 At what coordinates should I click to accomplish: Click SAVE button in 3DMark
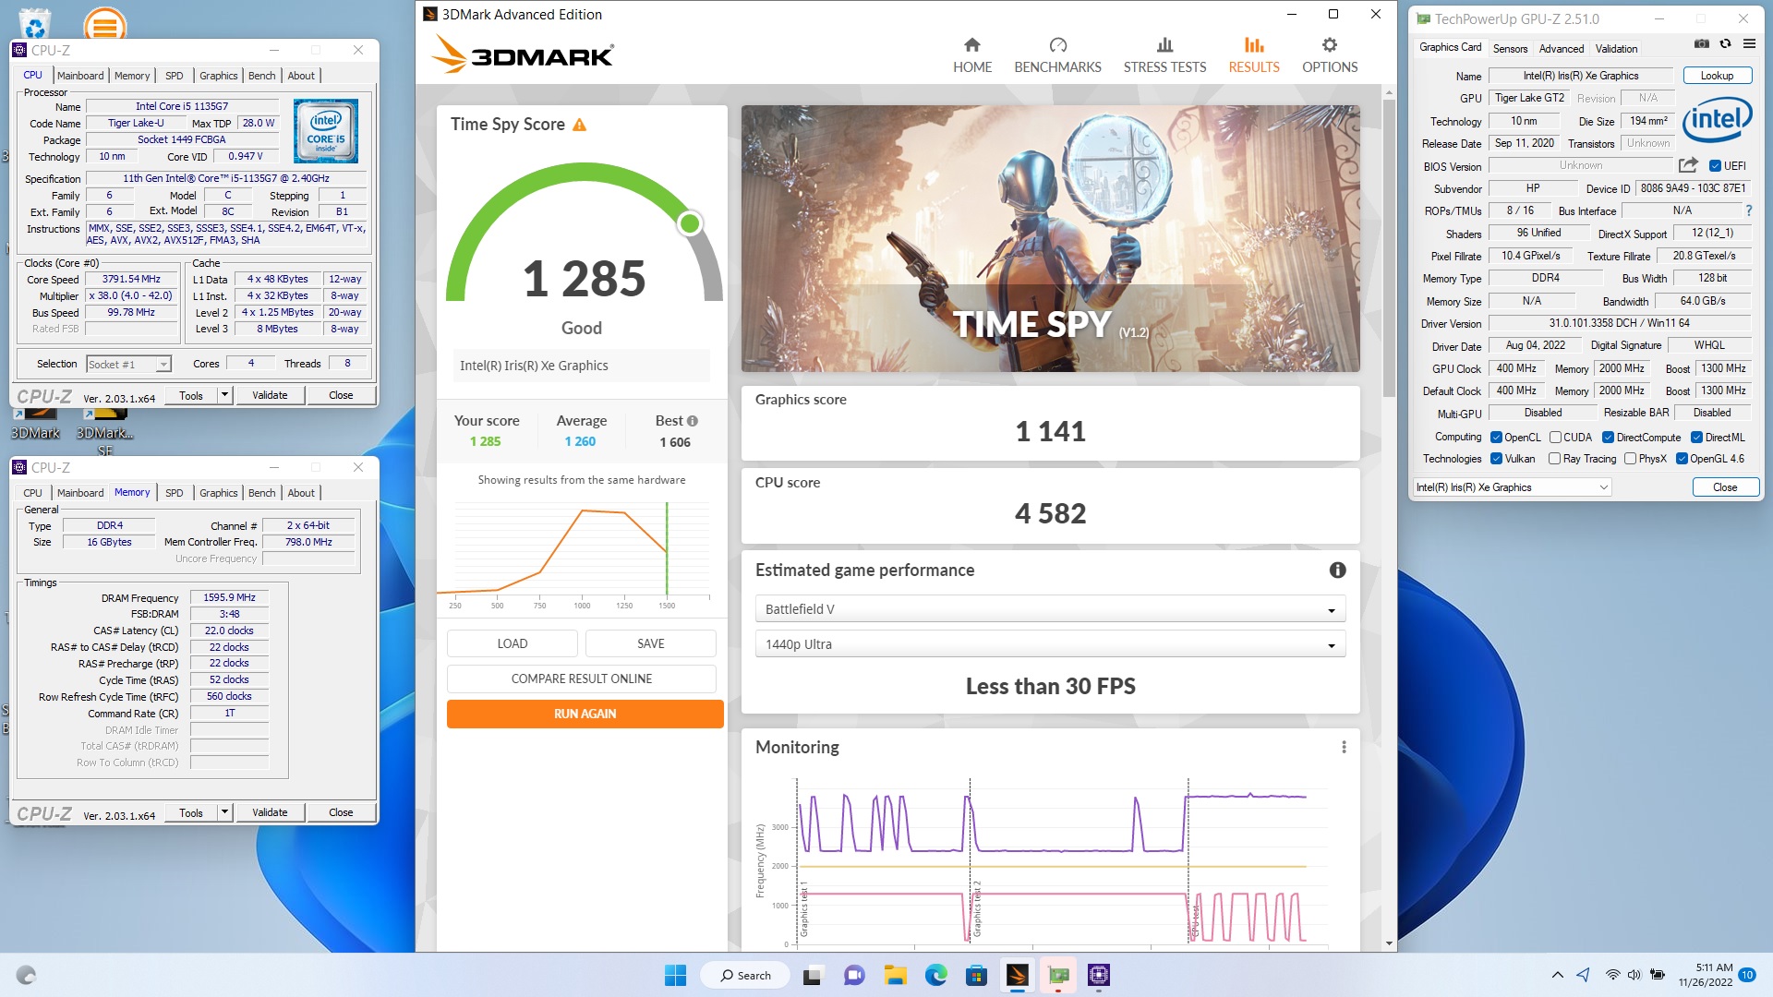pyautogui.click(x=651, y=643)
